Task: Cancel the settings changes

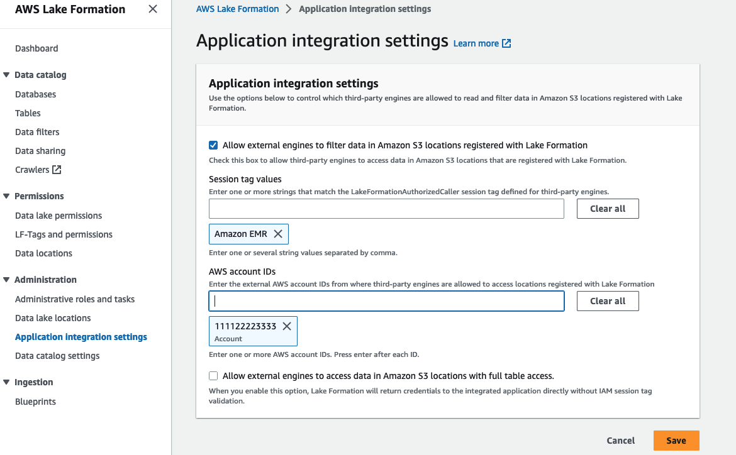Action: click(x=620, y=440)
